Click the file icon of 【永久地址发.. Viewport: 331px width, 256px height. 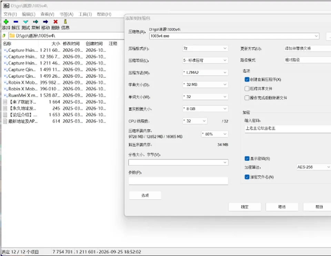pos(5,109)
